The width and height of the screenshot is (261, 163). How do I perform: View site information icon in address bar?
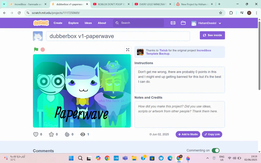(x=28, y=13)
